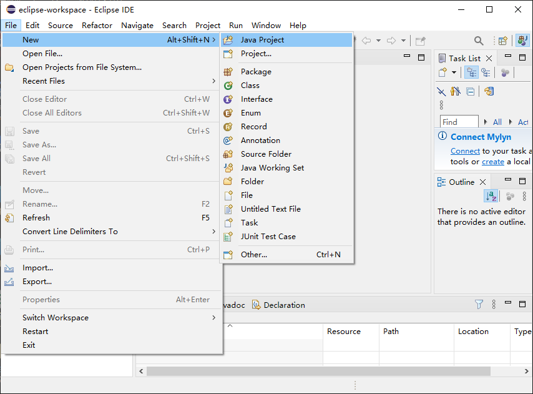The image size is (533, 394).
Task: Click the Open Perspective toolbar icon
Action: [503, 41]
